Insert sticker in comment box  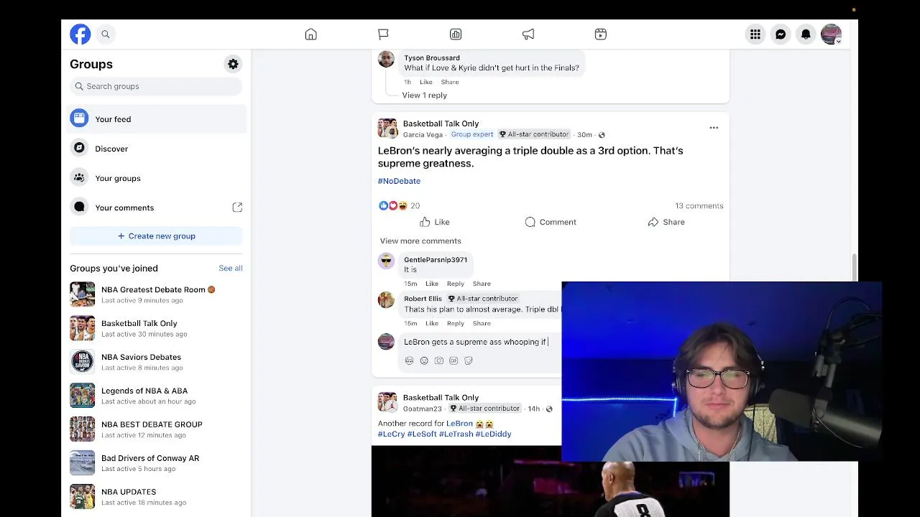(x=469, y=360)
